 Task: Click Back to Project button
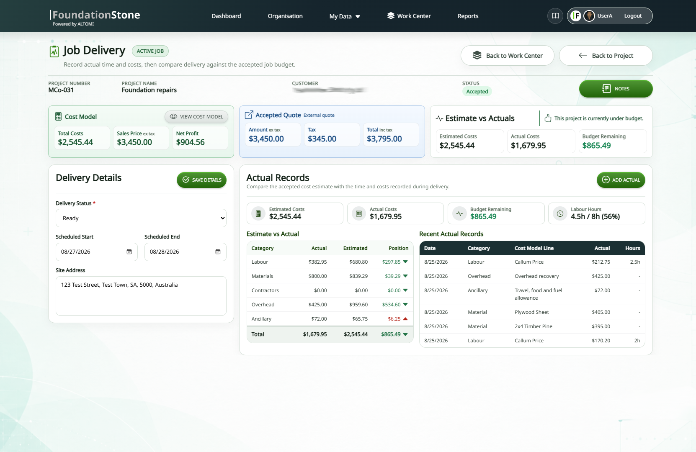coord(606,56)
